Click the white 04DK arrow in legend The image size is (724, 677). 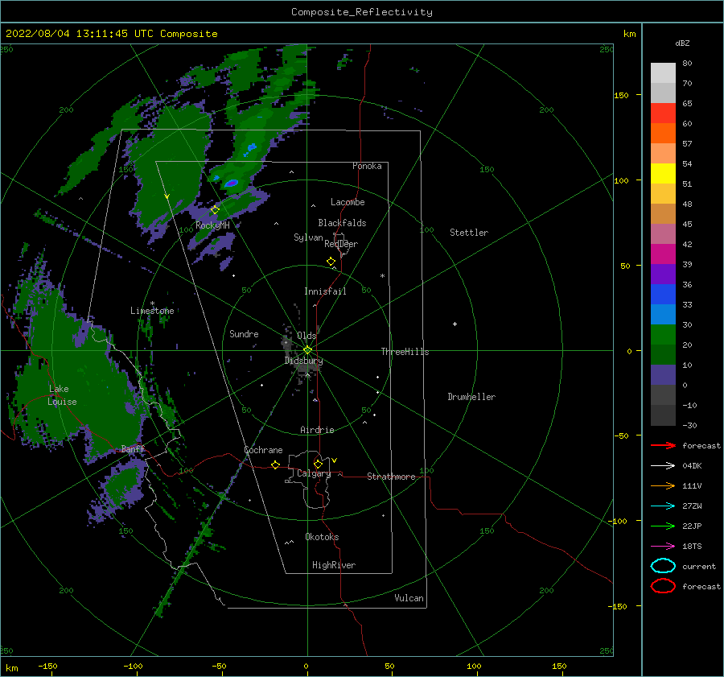click(663, 465)
